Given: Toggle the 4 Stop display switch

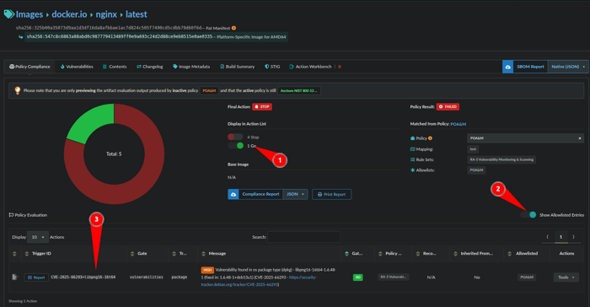Looking at the screenshot, I should click(235, 137).
